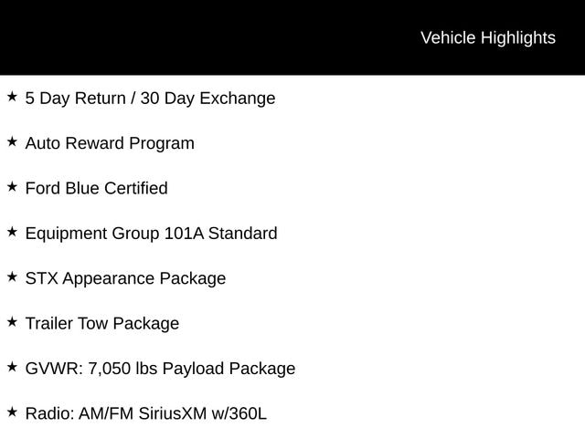The height and width of the screenshot is (438, 585).
Task: Click the star next to Auto Reward Program
Action: pos(12,142)
